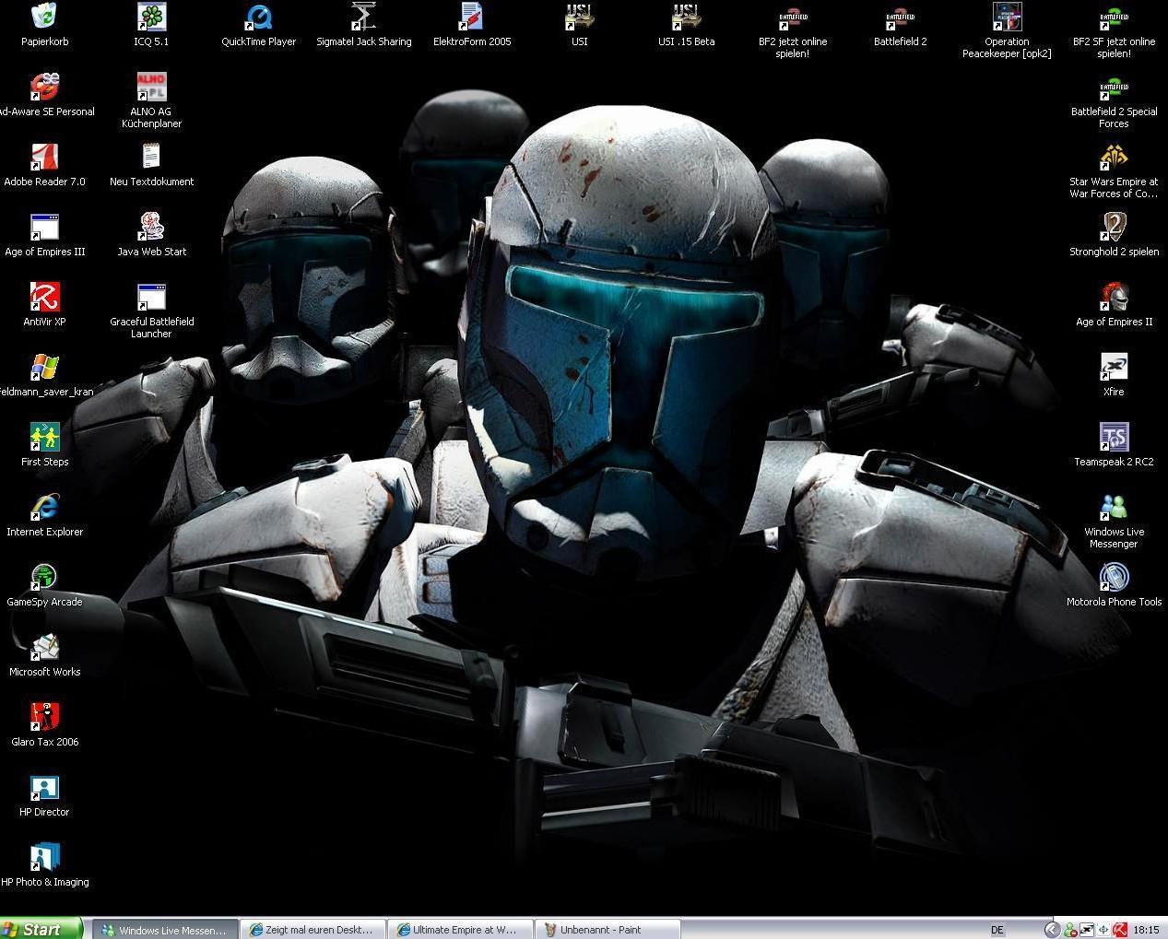Click the DE language bar indicator
This screenshot has width=1168, height=939.
[997, 930]
